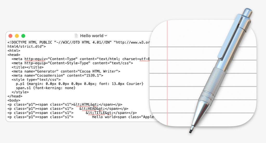
Task: Click the span.s1 font-kerning line
Action: coord(46,88)
